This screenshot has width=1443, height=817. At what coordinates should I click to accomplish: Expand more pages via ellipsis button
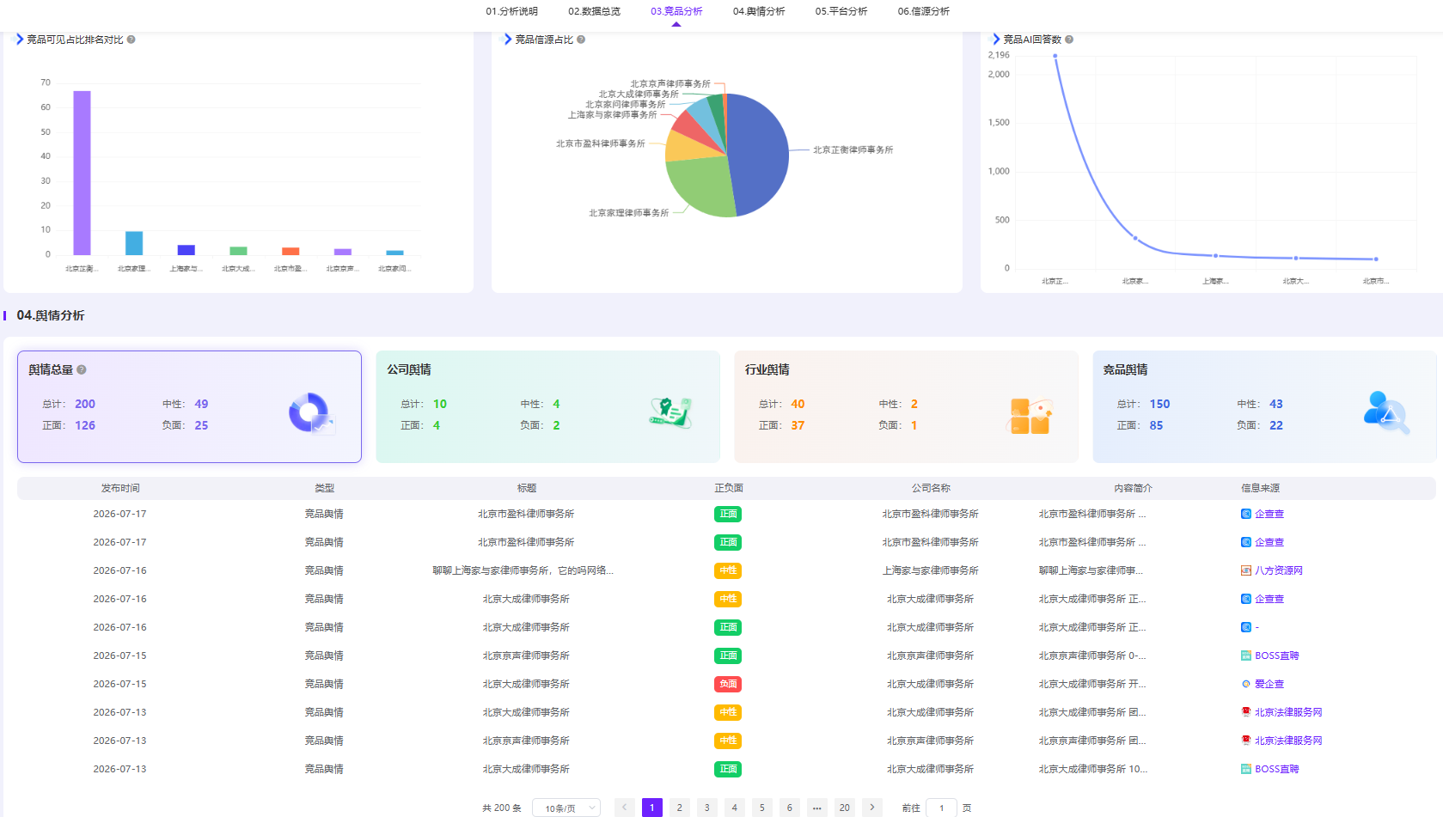pos(817,808)
